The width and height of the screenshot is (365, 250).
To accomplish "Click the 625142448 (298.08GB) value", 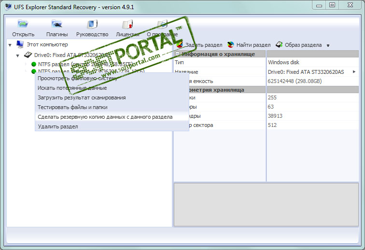I will click(295, 81).
